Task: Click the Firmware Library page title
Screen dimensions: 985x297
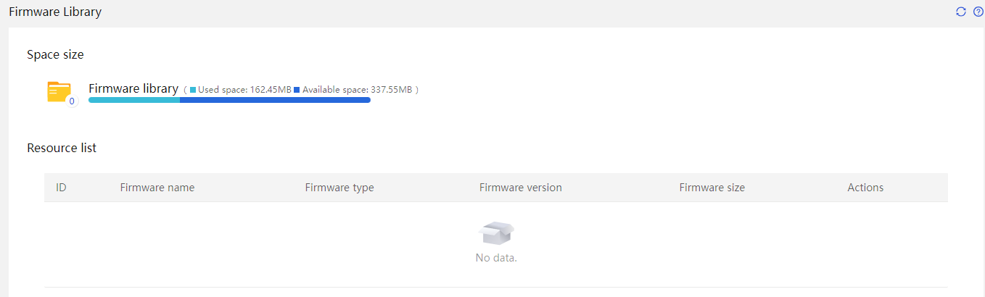Action: point(55,12)
